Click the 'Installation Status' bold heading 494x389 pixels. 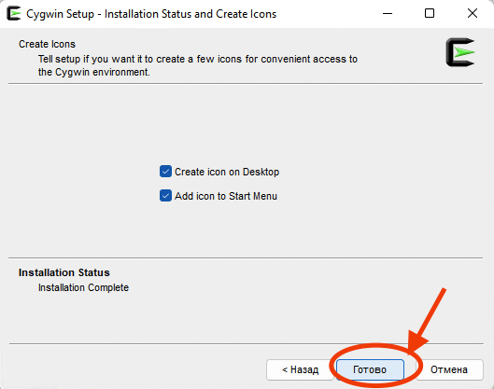(64, 272)
